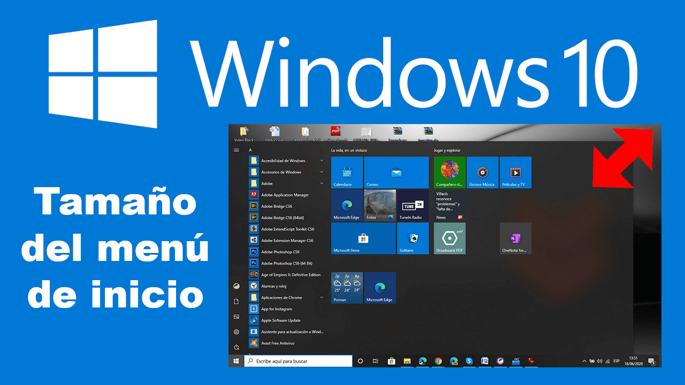
Task: Open Asistente para actualización a Windows
Action: [x=286, y=332]
